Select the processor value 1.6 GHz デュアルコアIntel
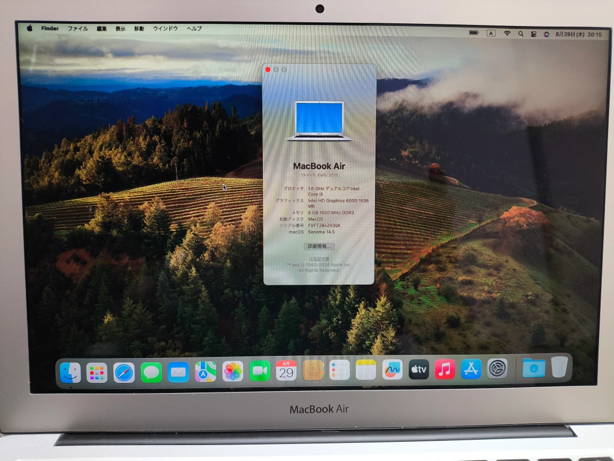 coord(334,189)
